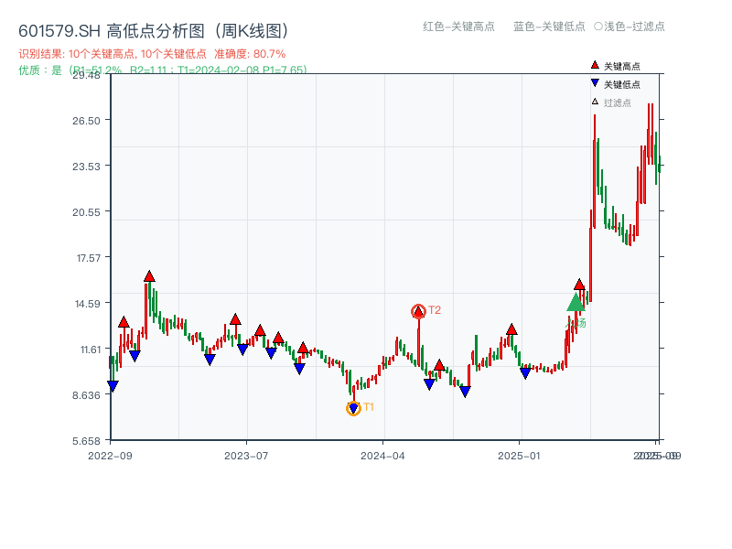Click the chart title 601579.SH 高低点分析图
This screenshot has height=549, width=732.
154,31
